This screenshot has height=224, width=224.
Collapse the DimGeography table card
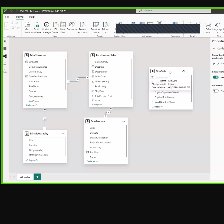pos(32,160)
